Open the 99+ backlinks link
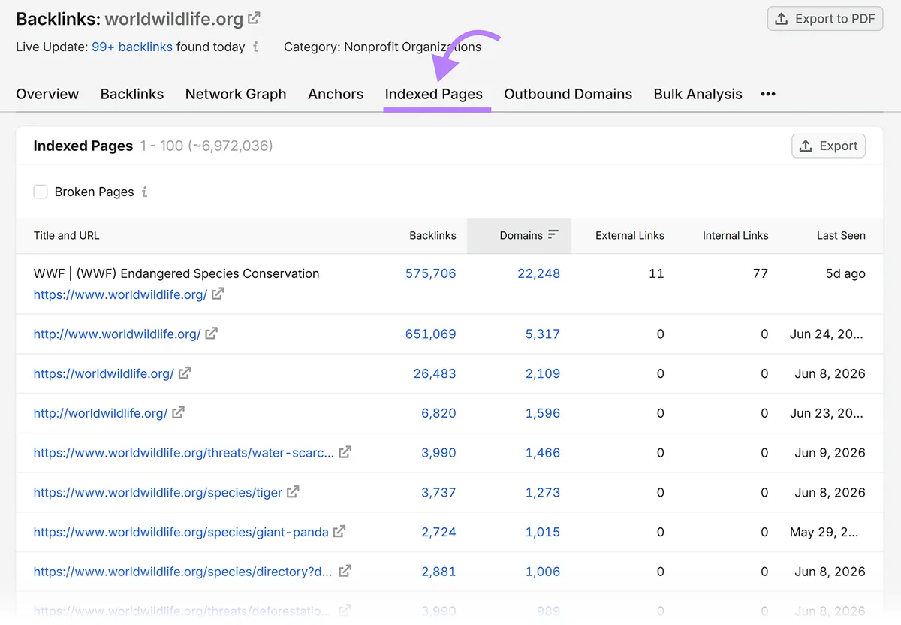Screen dimensions: 901x625 coord(132,47)
